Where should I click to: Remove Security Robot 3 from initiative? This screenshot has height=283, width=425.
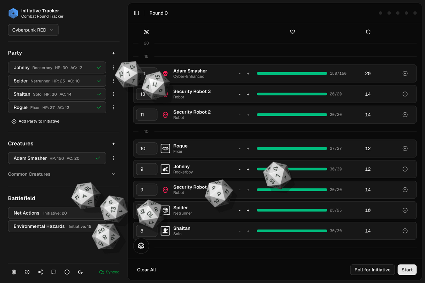point(405,94)
